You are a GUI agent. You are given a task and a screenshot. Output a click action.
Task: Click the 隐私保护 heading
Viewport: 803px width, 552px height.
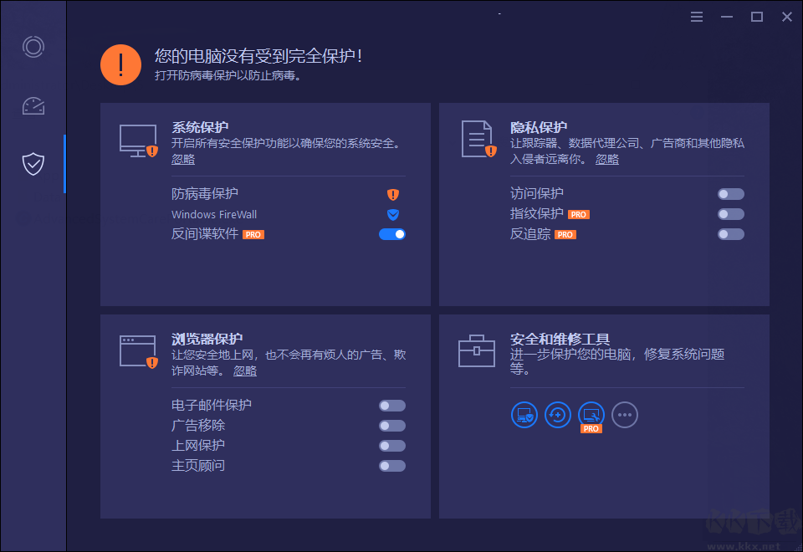coord(539,127)
